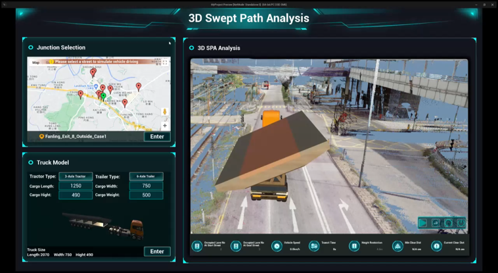The image size is (498, 273).
Task: Click the Height Restriction icon
Action: tap(354, 246)
